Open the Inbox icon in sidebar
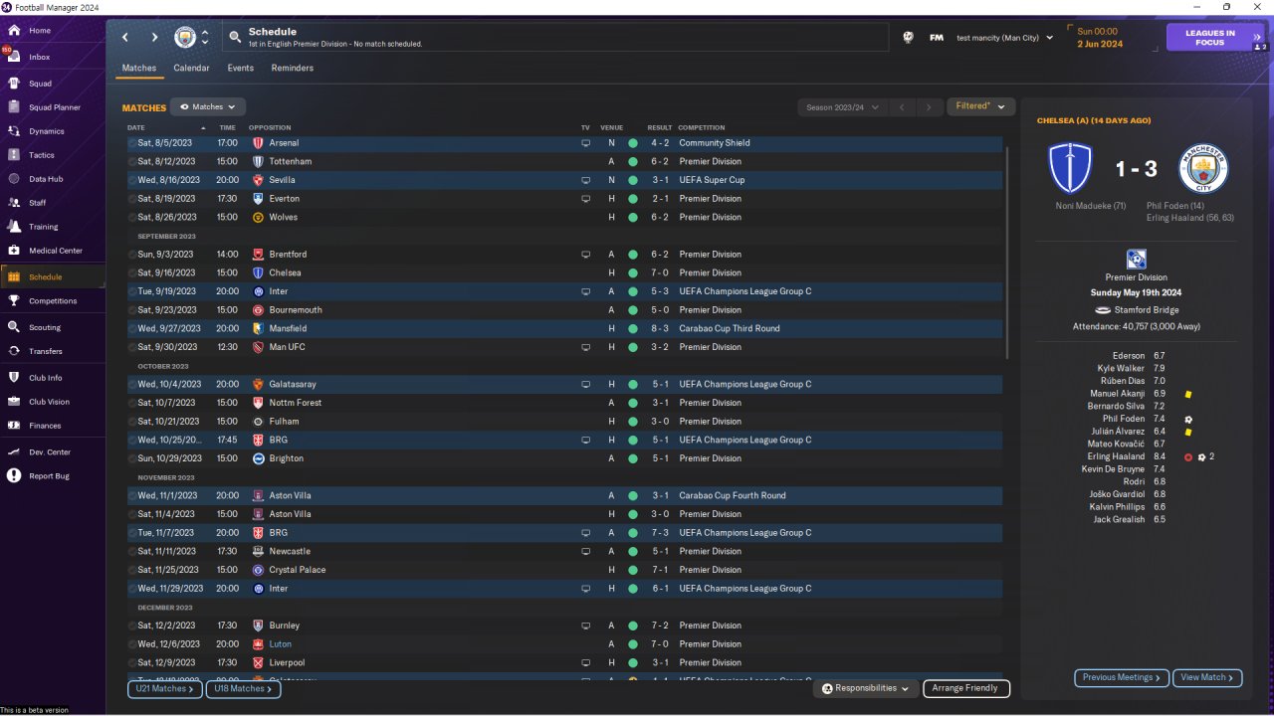Image resolution: width=1274 pixels, height=716 pixels. point(14,57)
